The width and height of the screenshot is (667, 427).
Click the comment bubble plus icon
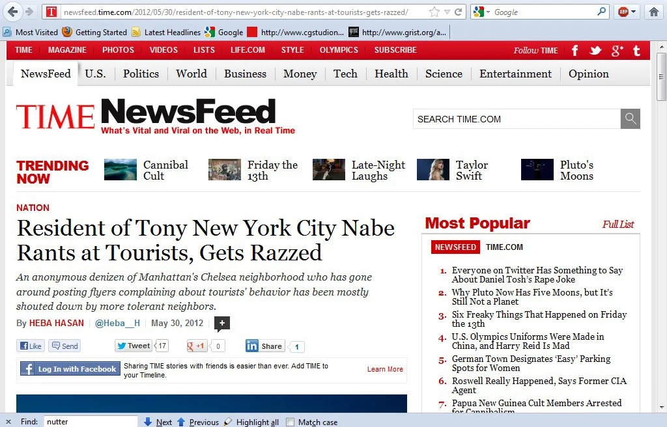coord(222,324)
